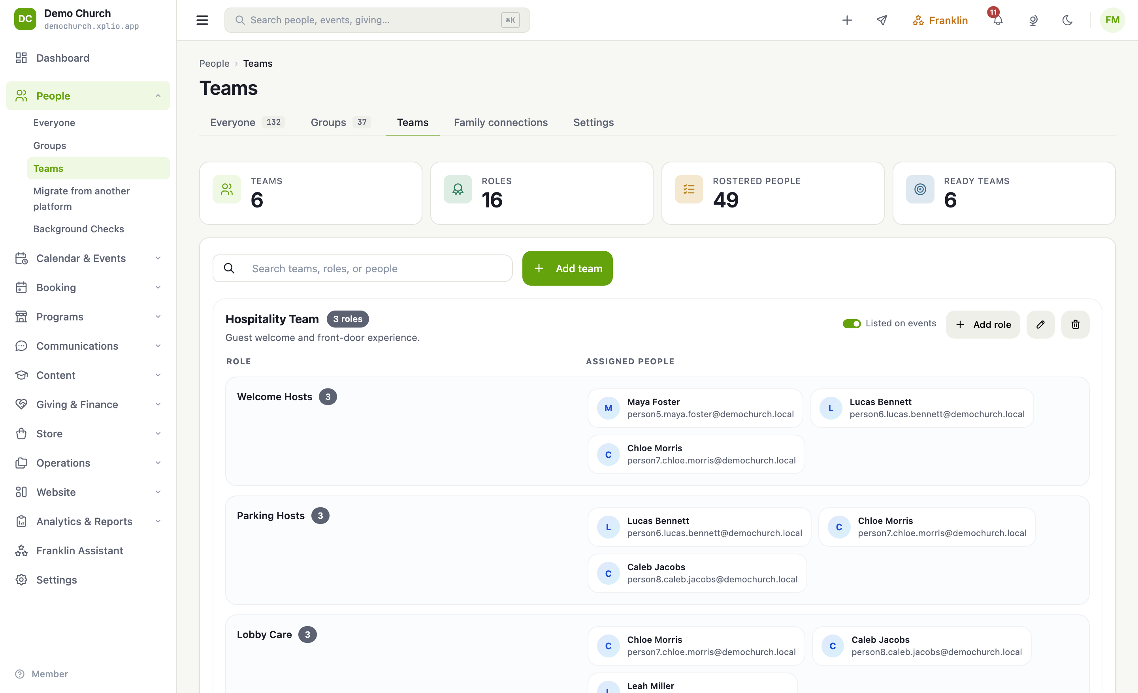Click Maya Foster's M avatar
Screen dimensions: 1138x693
[x=608, y=408]
